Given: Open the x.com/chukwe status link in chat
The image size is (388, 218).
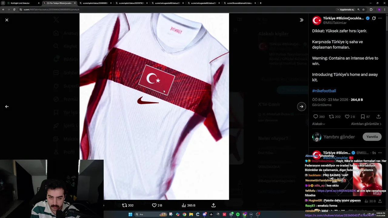Looking at the screenshot, I should tap(340, 216).
